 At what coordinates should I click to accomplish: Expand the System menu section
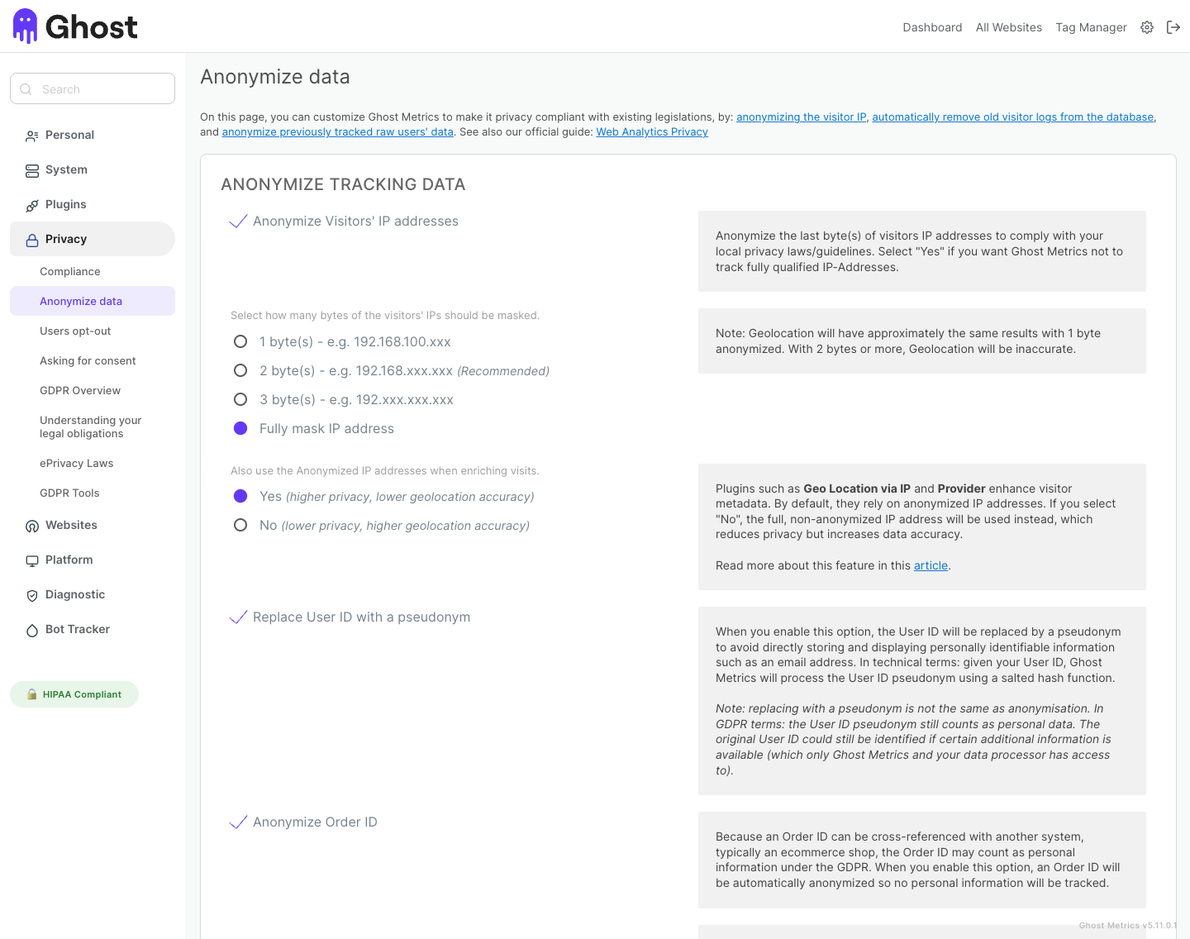coord(93,169)
